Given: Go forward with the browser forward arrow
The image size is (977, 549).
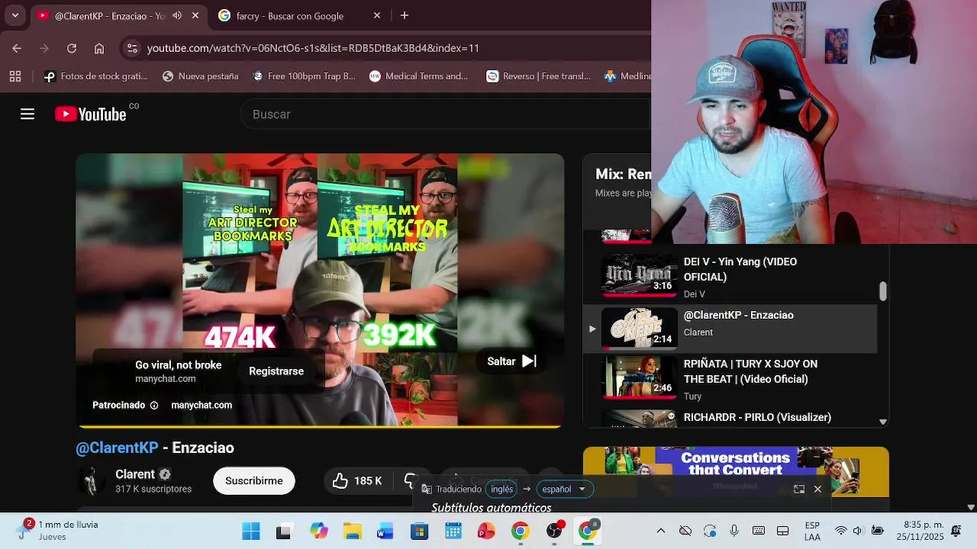Looking at the screenshot, I should (44, 48).
